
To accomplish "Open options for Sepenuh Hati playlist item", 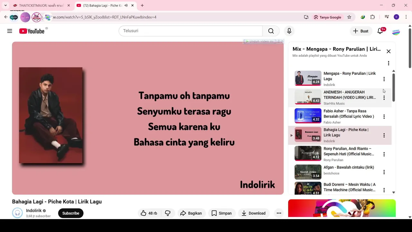I will (x=384, y=154).
